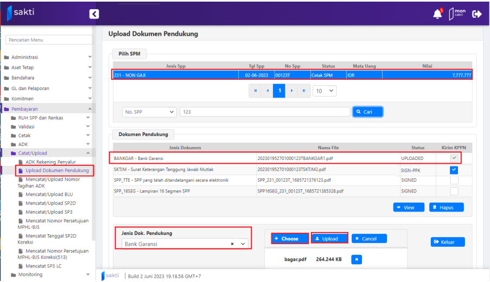The height and width of the screenshot is (282, 490).
Task: Check Kirim KPPN for SPP_TTE row
Action: (454, 180)
